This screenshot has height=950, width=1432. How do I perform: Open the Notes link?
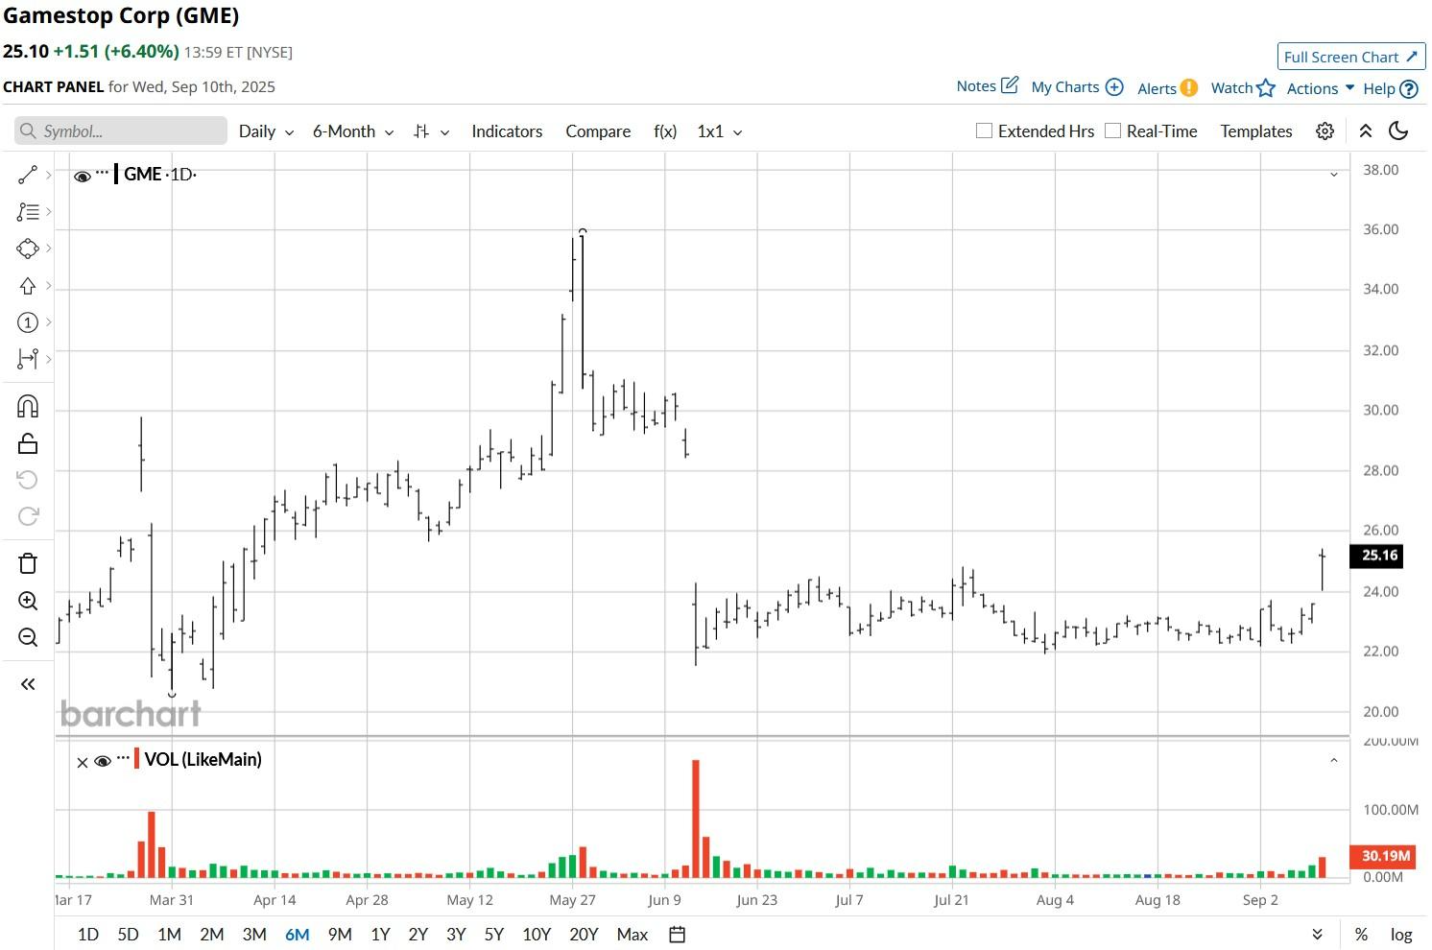976,86
